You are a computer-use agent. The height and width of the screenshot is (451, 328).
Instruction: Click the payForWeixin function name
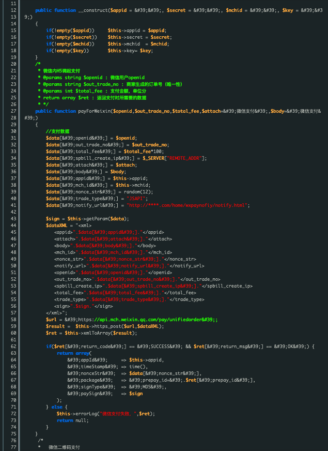(x=95, y=111)
